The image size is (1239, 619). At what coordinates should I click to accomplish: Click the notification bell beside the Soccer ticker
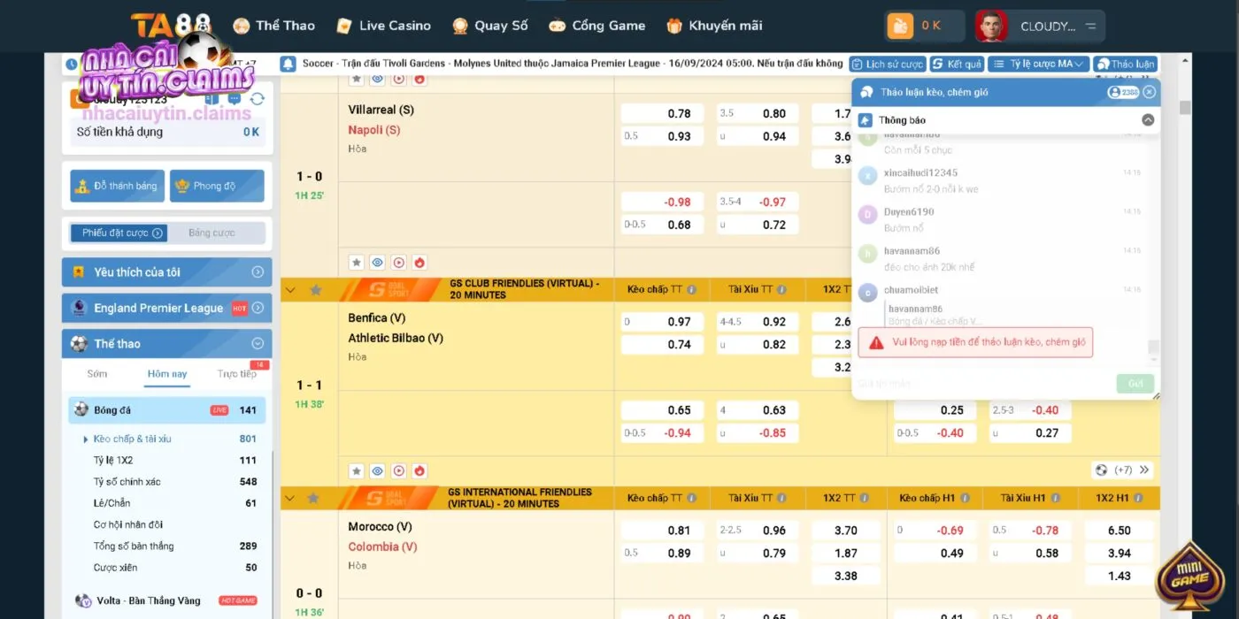click(288, 64)
